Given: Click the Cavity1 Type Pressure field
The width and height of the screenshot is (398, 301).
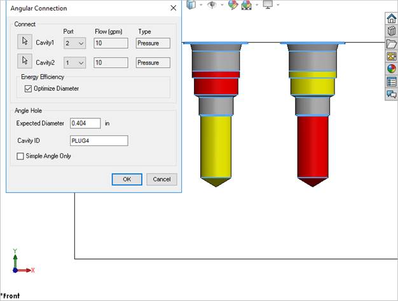Looking at the screenshot, I should click(153, 43).
